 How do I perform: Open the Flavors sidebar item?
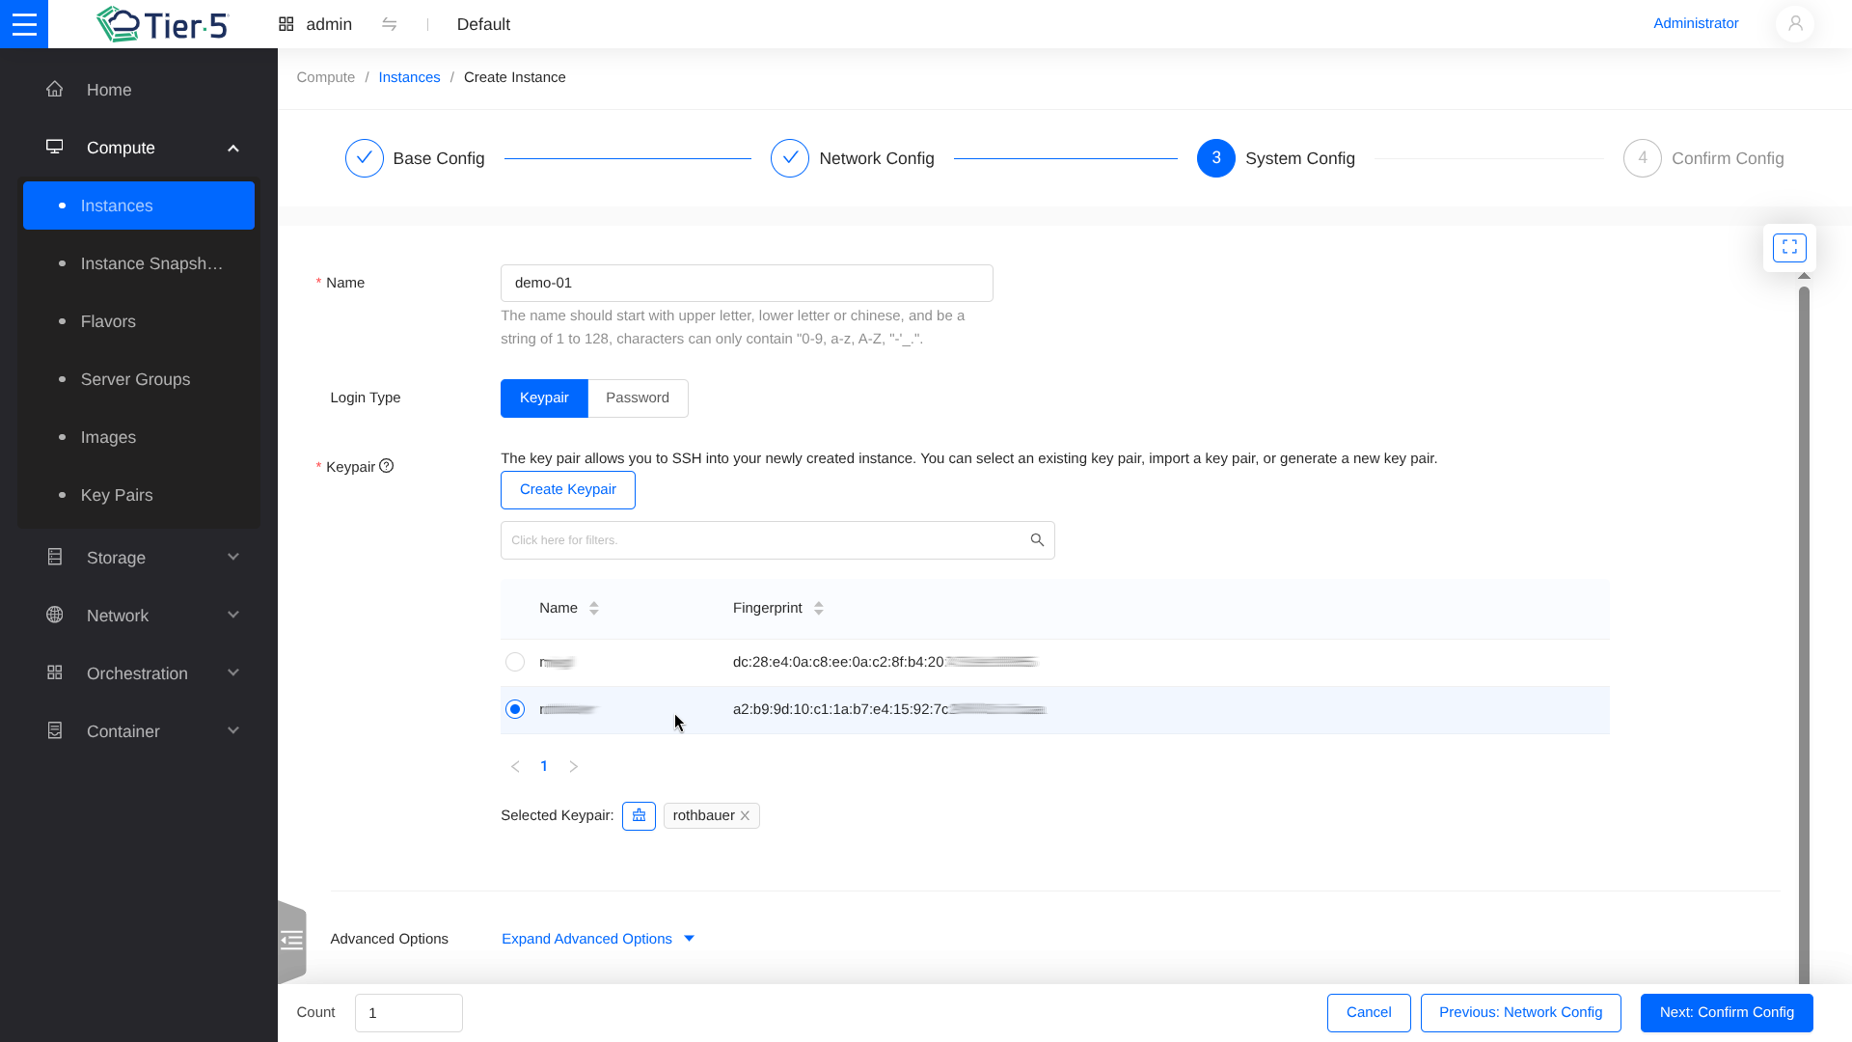coord(108,321)
